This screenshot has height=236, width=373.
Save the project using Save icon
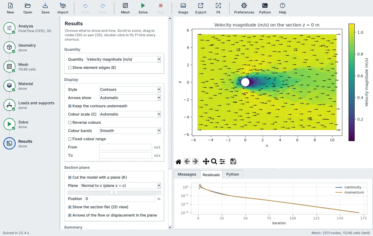[x=45, y=8]
